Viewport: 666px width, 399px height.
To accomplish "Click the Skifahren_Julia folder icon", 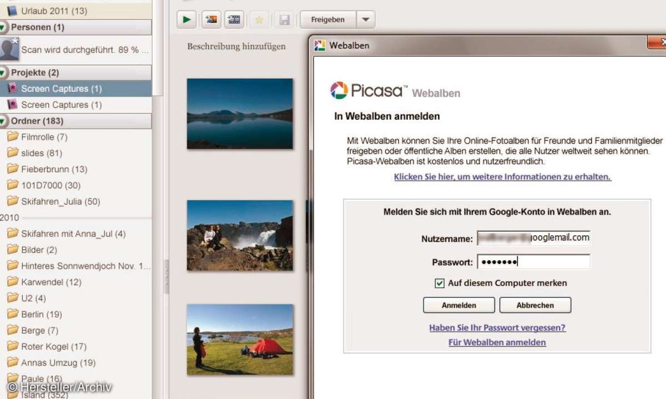I will [x=12, y=201].
